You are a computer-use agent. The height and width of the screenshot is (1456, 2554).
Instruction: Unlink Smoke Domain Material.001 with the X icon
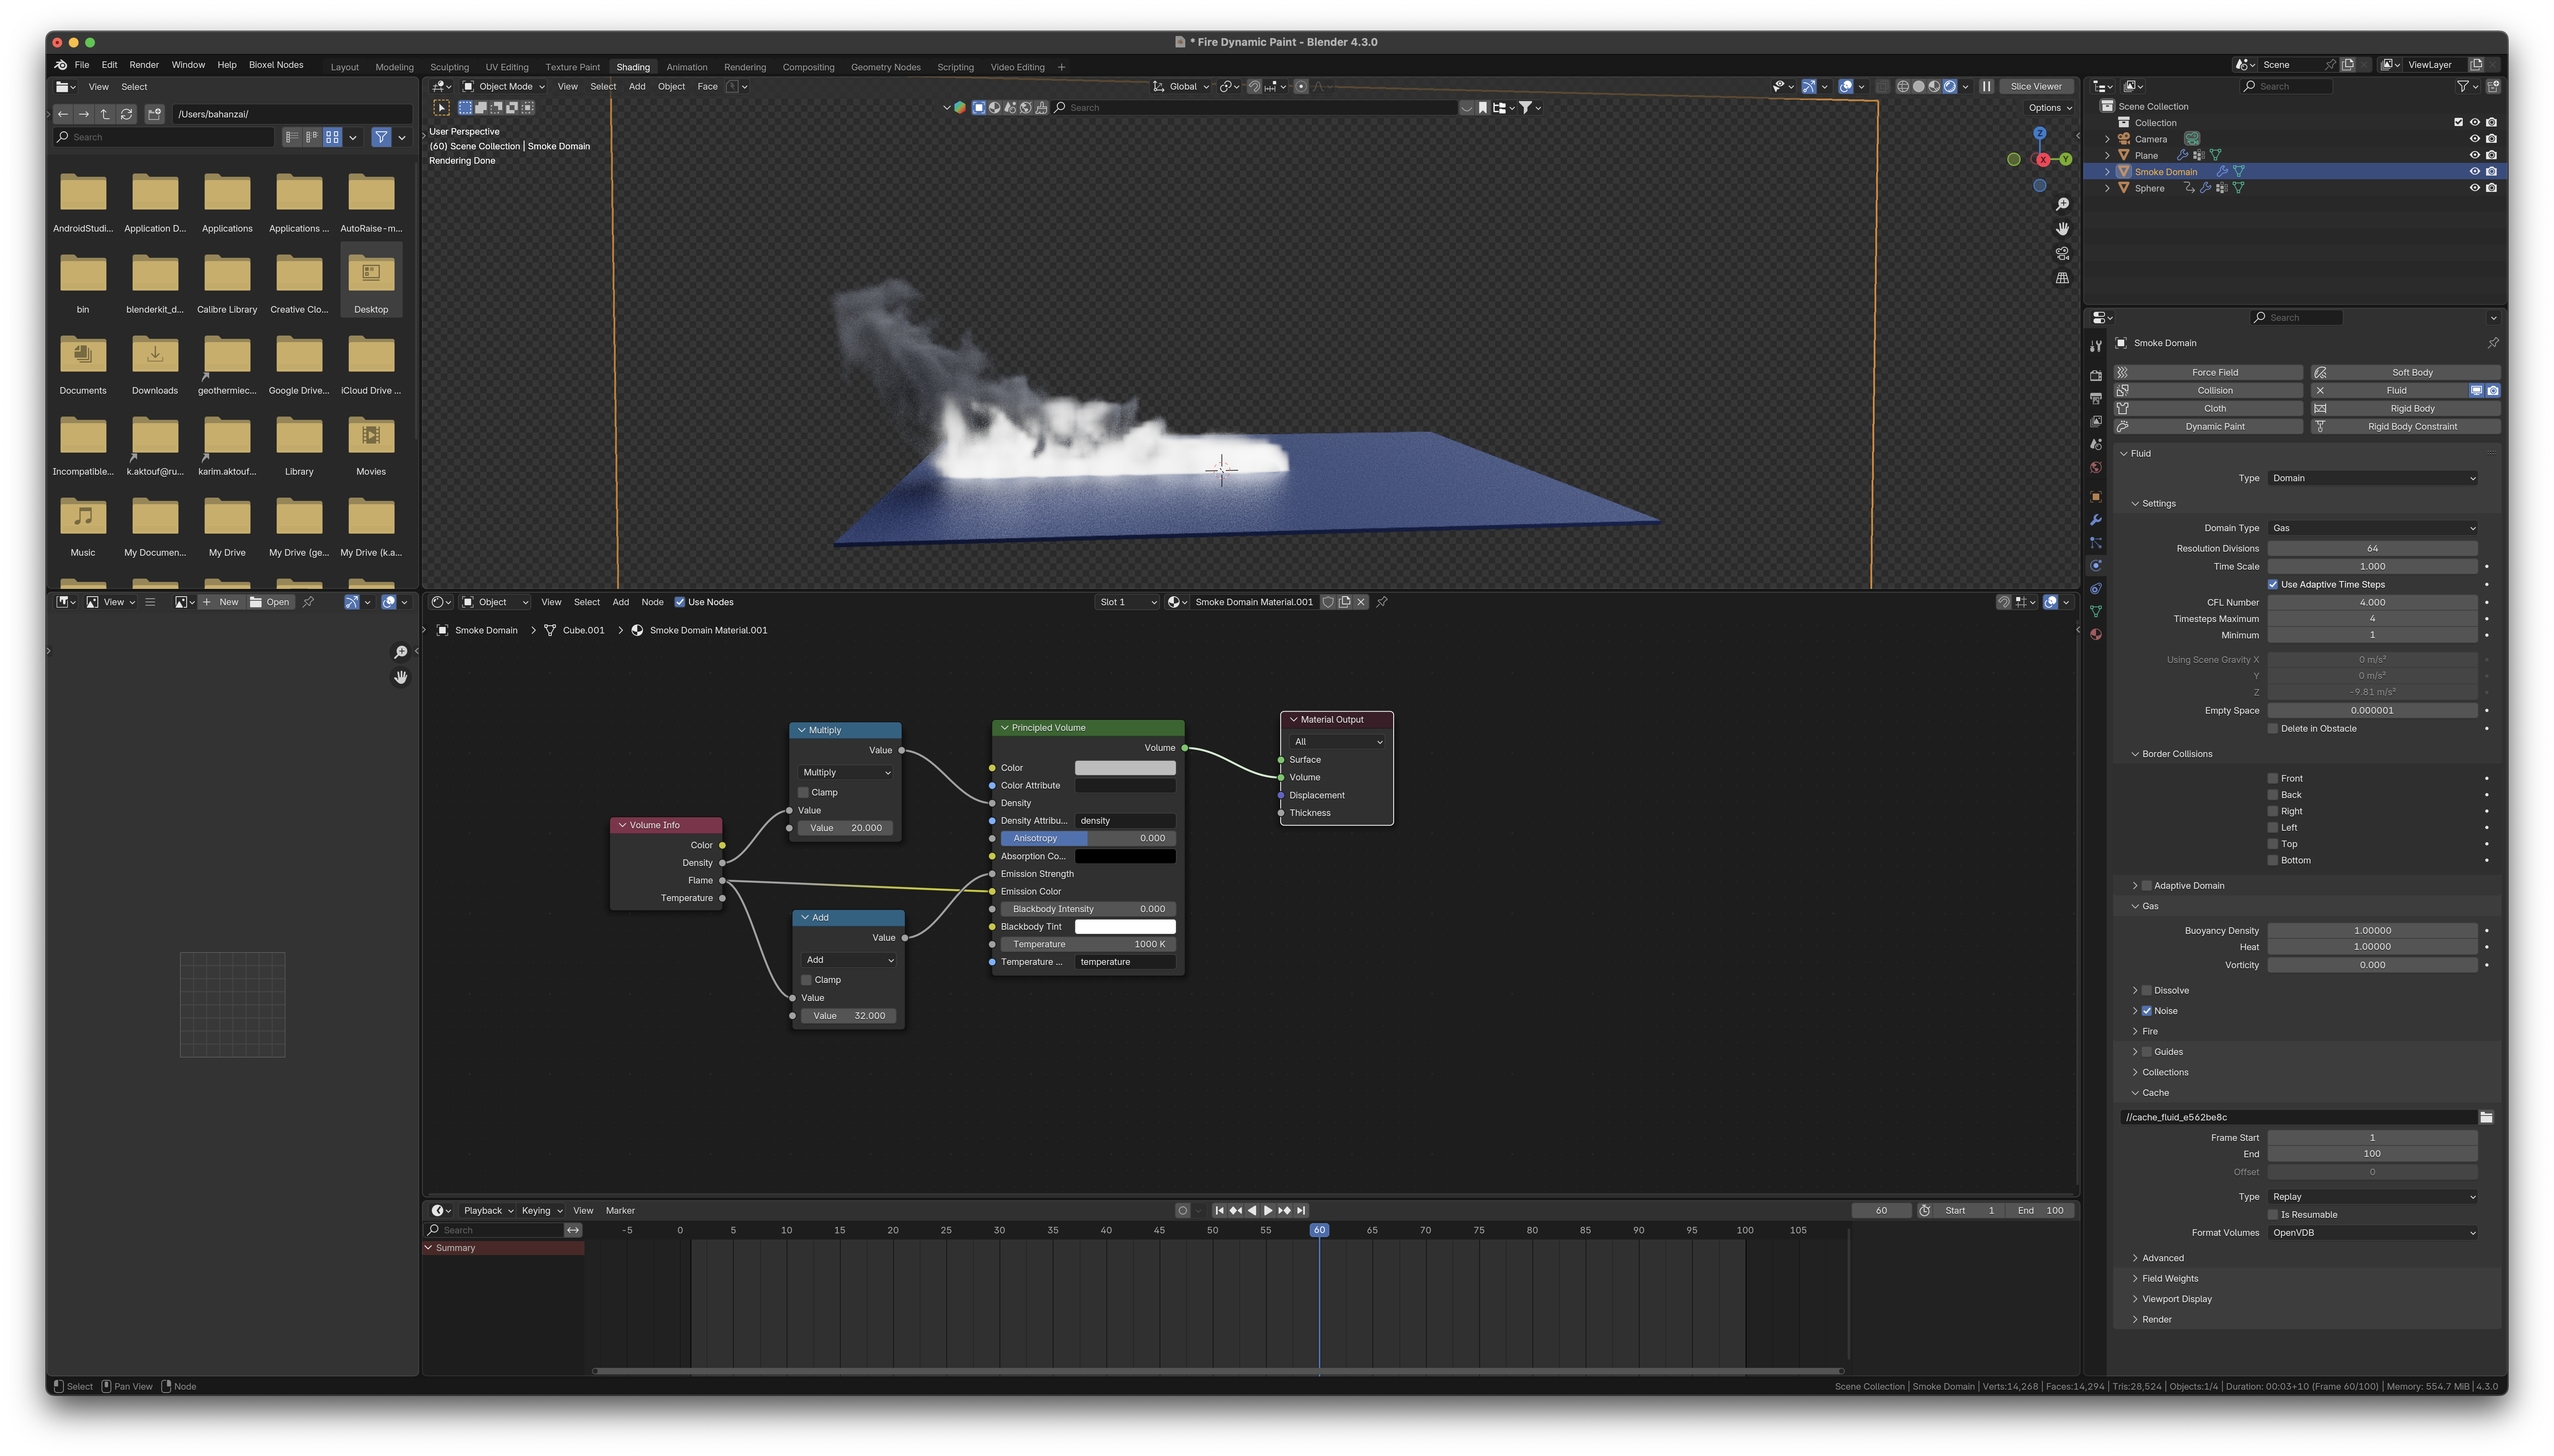coord(1361,602)
